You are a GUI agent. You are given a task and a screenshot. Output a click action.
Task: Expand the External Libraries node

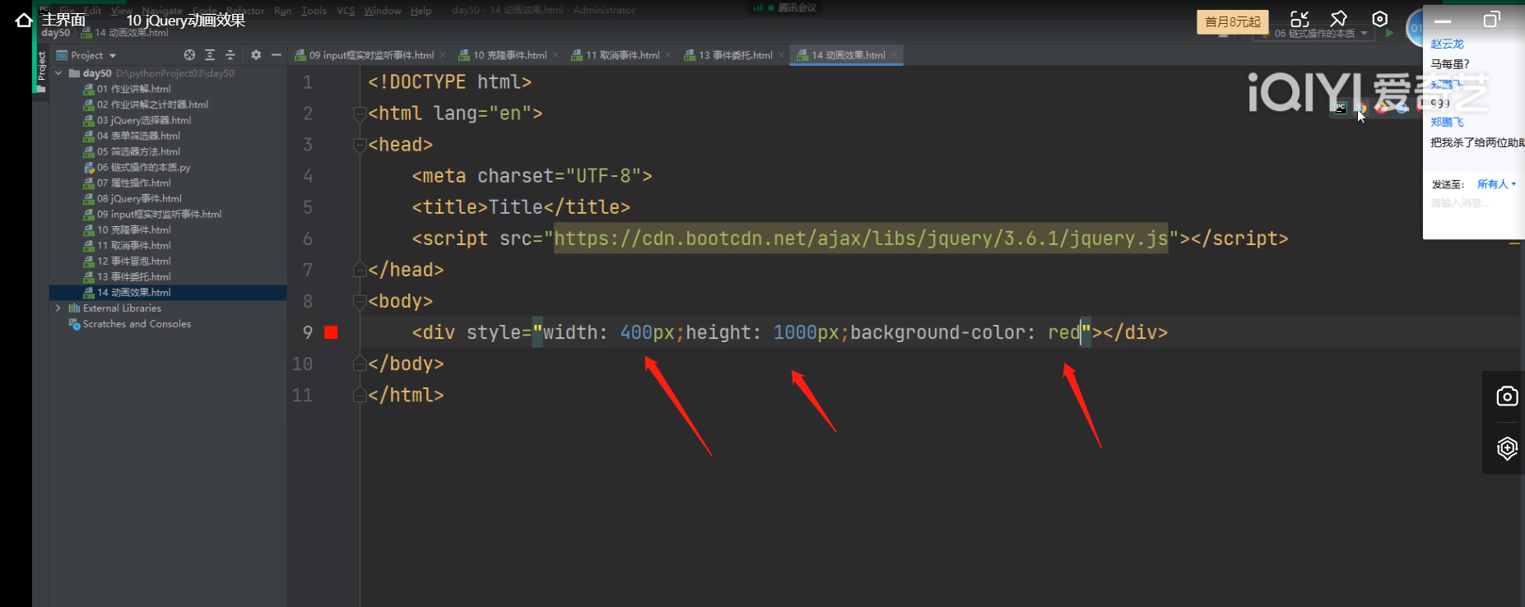[x=58, y=308]
